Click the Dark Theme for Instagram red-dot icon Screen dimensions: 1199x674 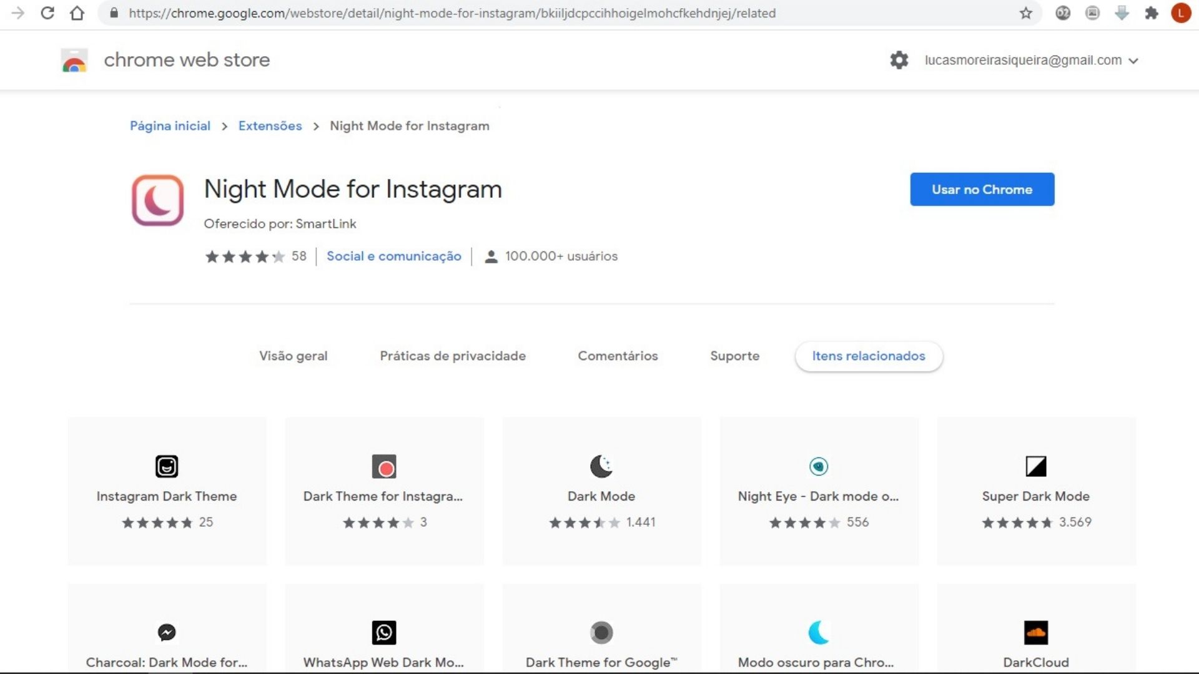[x=384, y=466]
